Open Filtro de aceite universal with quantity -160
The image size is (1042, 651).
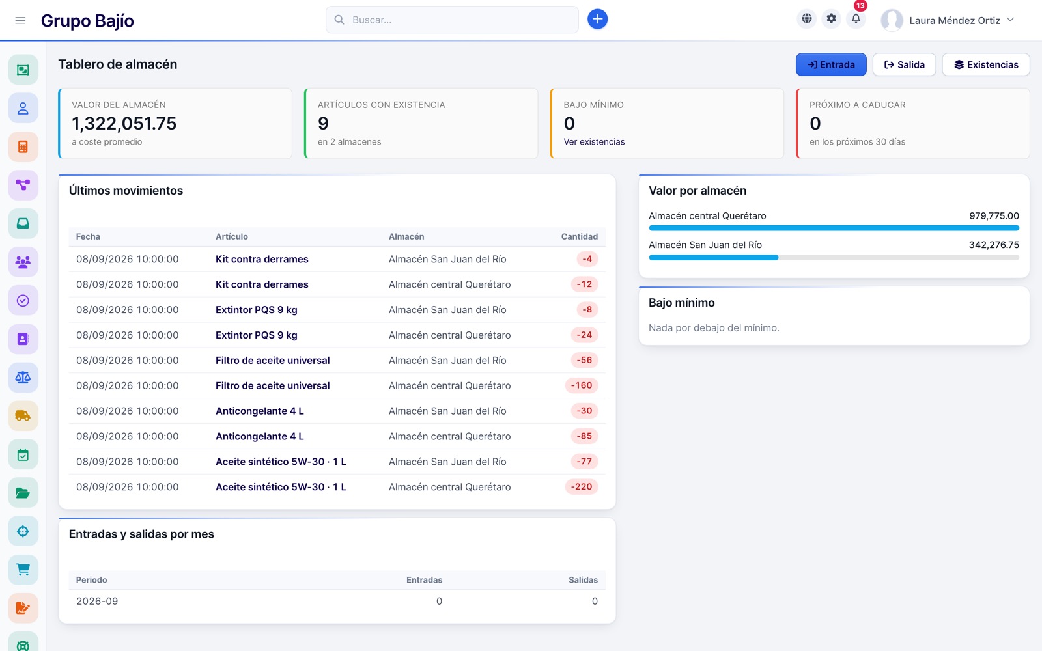(x=273, y=386)
